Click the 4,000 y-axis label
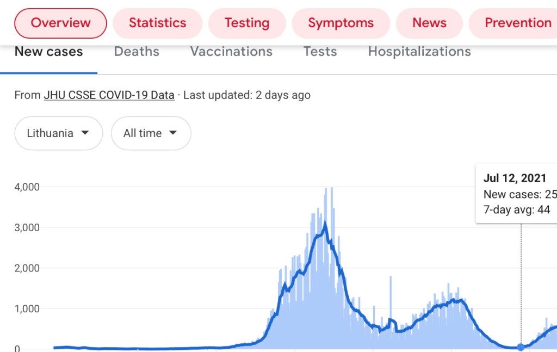This screenshot has width=557, height=352. (x=27, y=187)
